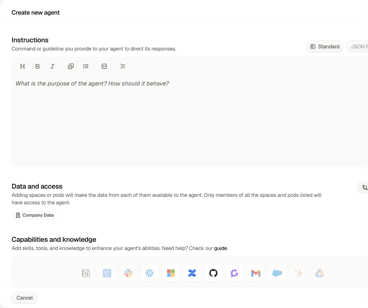Select the purple starburst integration icon
This screenshot has width=368, height=308.
click(234, 273)
